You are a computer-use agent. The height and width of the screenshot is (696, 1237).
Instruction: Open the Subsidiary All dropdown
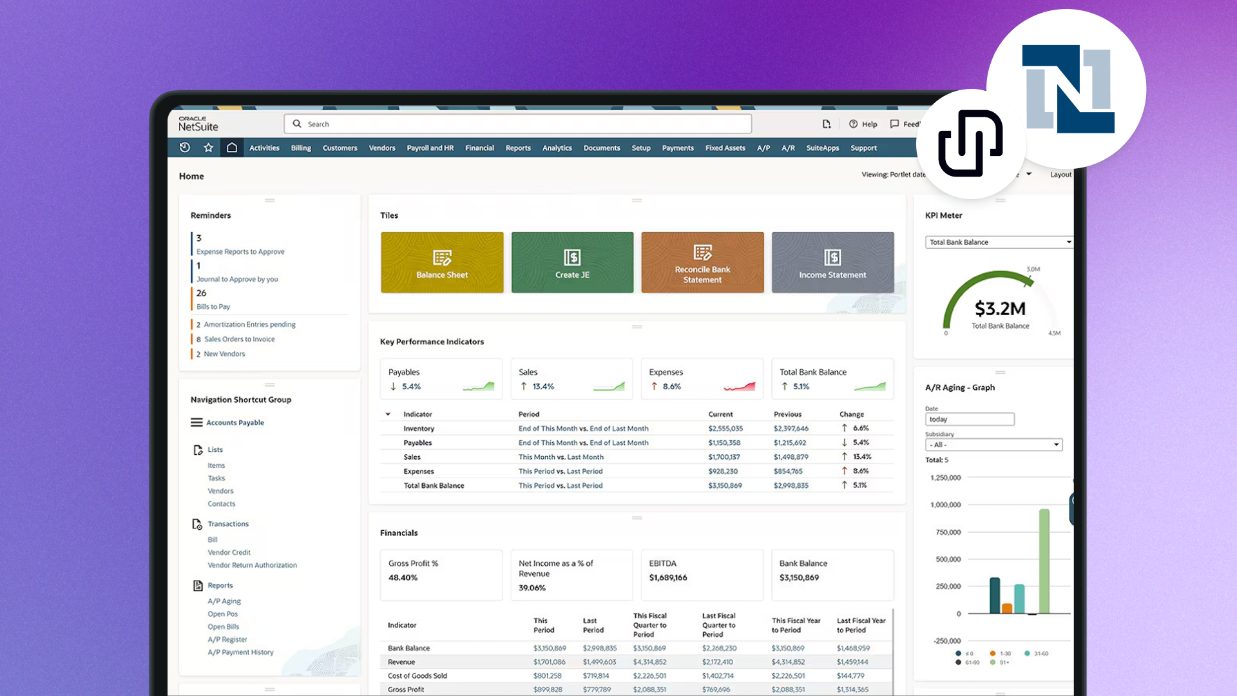click(993, 445)
